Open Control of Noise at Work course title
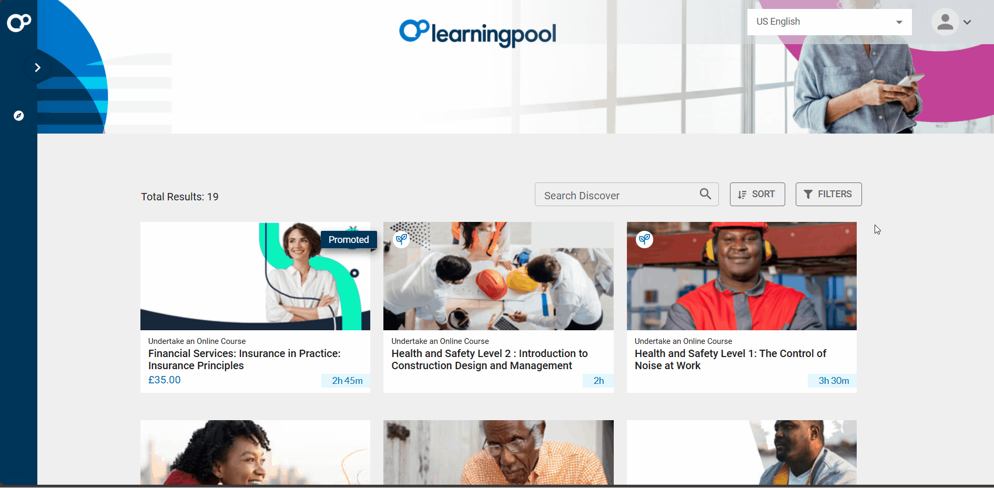 [x=730, y=360]
